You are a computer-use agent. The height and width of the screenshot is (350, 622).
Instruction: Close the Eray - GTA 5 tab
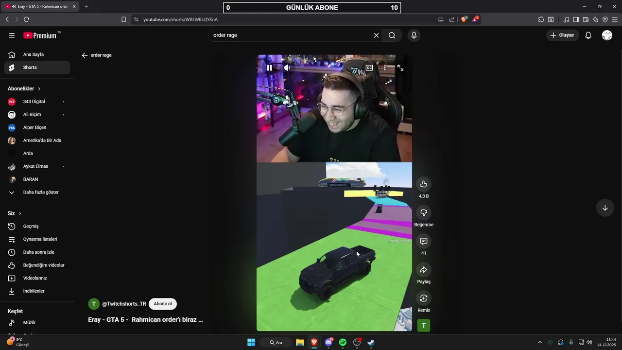pyautogui.click(x=74, y=6)
